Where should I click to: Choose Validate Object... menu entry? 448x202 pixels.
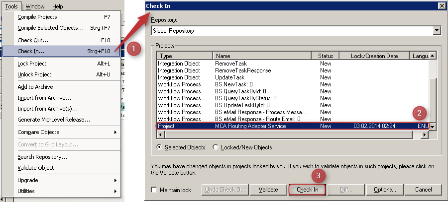click(61, 168)
